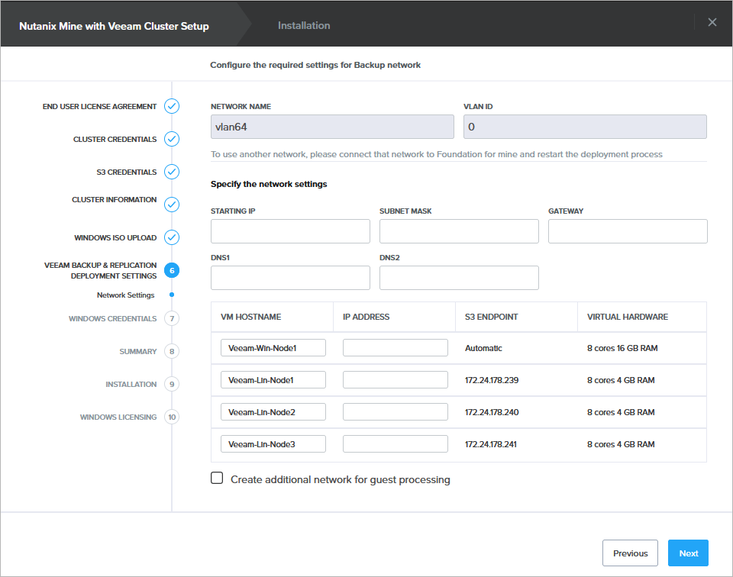Viewport: 733px width, 577px height.
Task: Click the IP address field for Veeam-Lin-Node3
Action: tap(396, 444)
